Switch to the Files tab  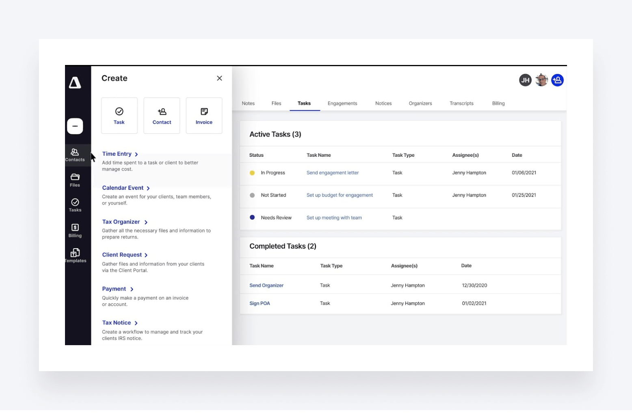276,104
